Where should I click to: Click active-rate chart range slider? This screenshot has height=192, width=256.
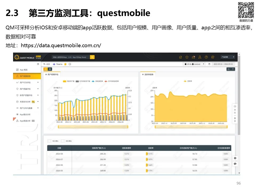click(191, 127)
